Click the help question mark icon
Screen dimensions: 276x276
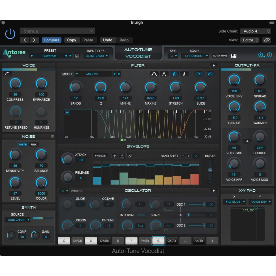tap(270, 55)
